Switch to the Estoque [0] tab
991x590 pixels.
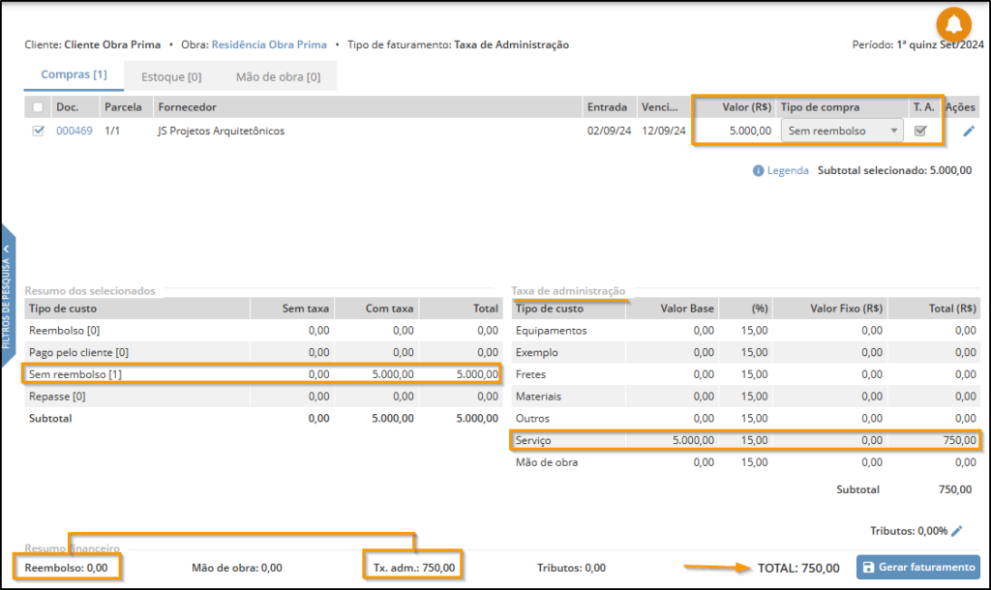coord(171,76)
